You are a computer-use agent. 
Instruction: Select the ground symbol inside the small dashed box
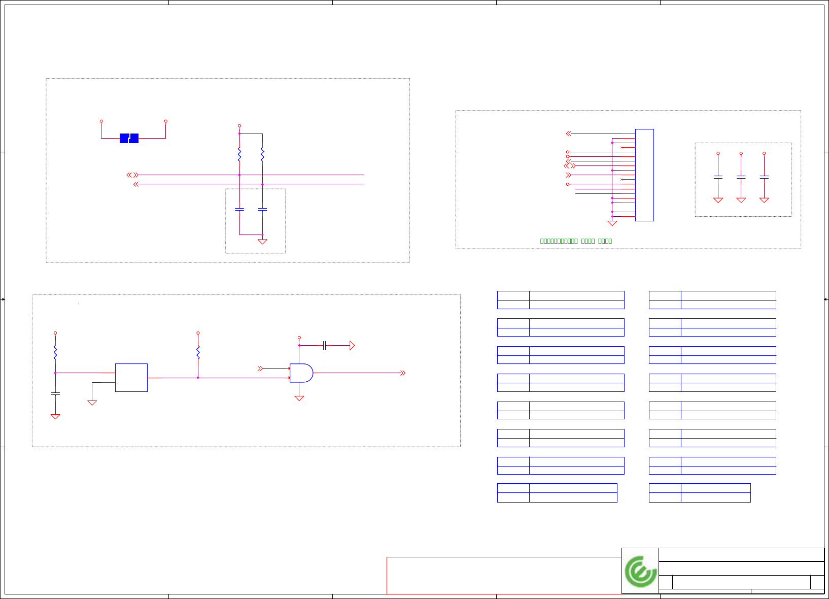pos(262,242)
